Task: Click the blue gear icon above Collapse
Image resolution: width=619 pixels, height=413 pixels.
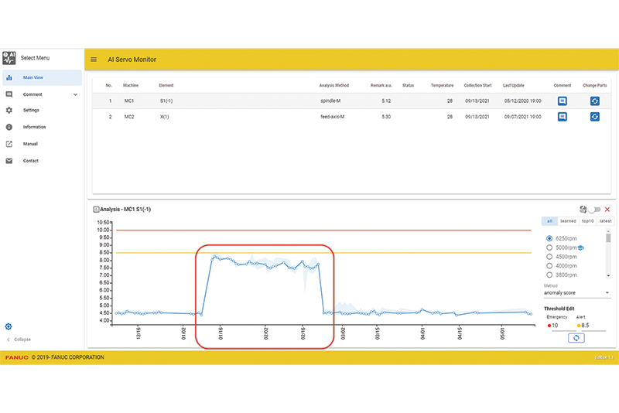Action: point(9,326)
